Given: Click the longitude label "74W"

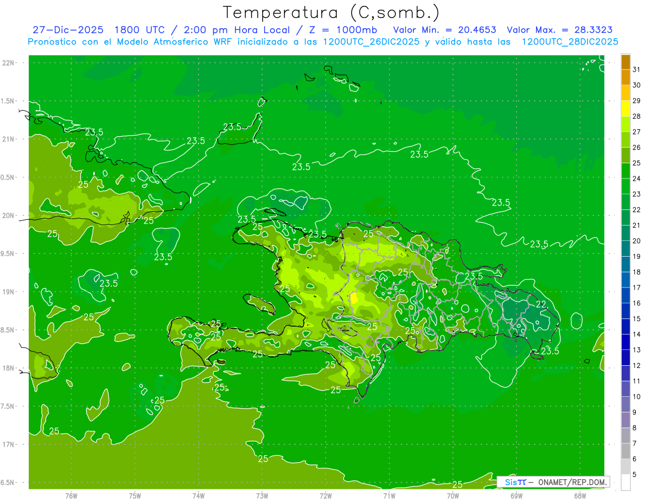Looking at the screenshot, I should [199, 495].
